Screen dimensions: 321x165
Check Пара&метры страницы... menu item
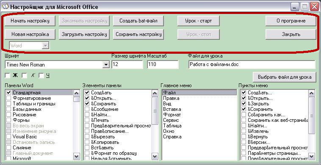click(x=244, y=153)
